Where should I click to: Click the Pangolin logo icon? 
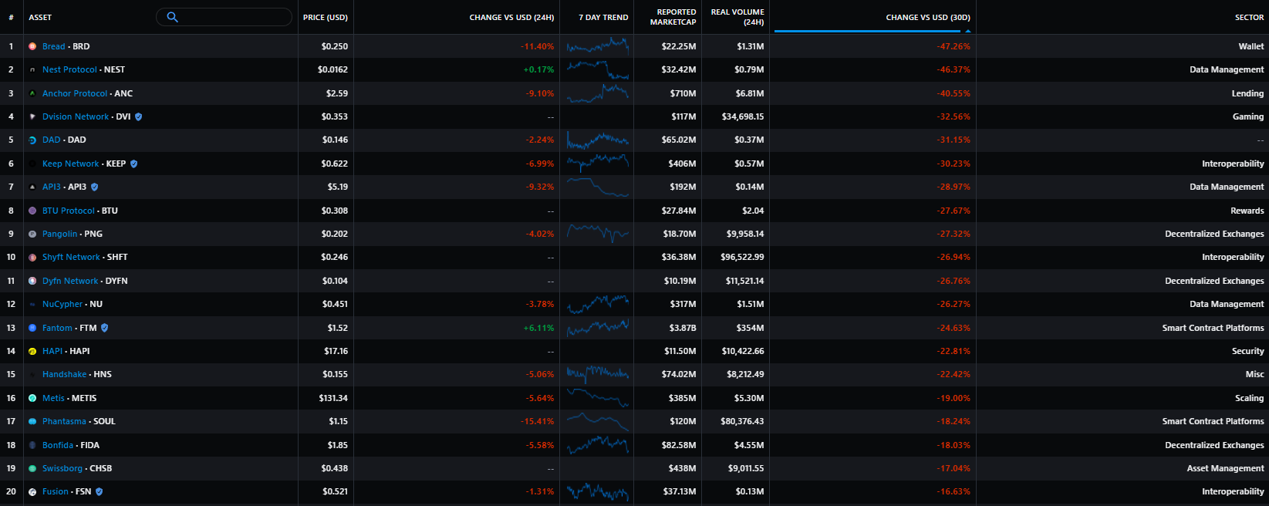click(32, 234)
